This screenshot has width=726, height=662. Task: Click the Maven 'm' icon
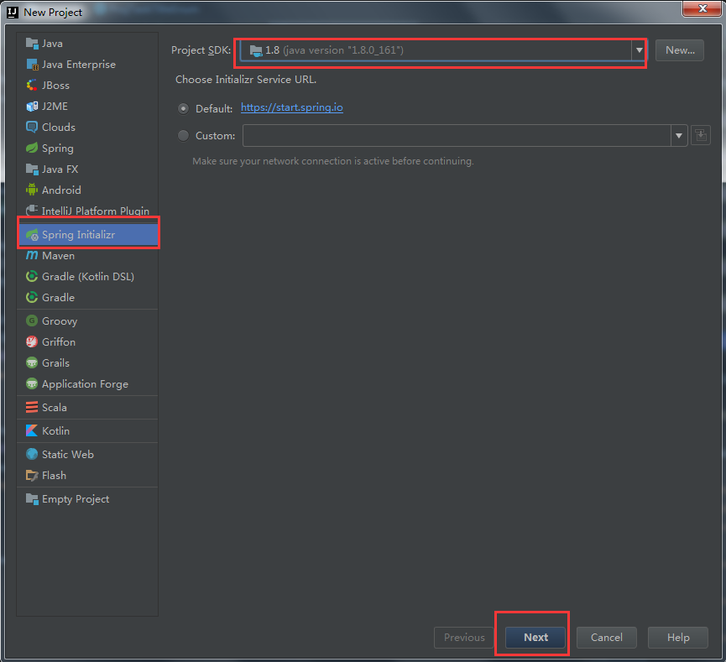32,256
